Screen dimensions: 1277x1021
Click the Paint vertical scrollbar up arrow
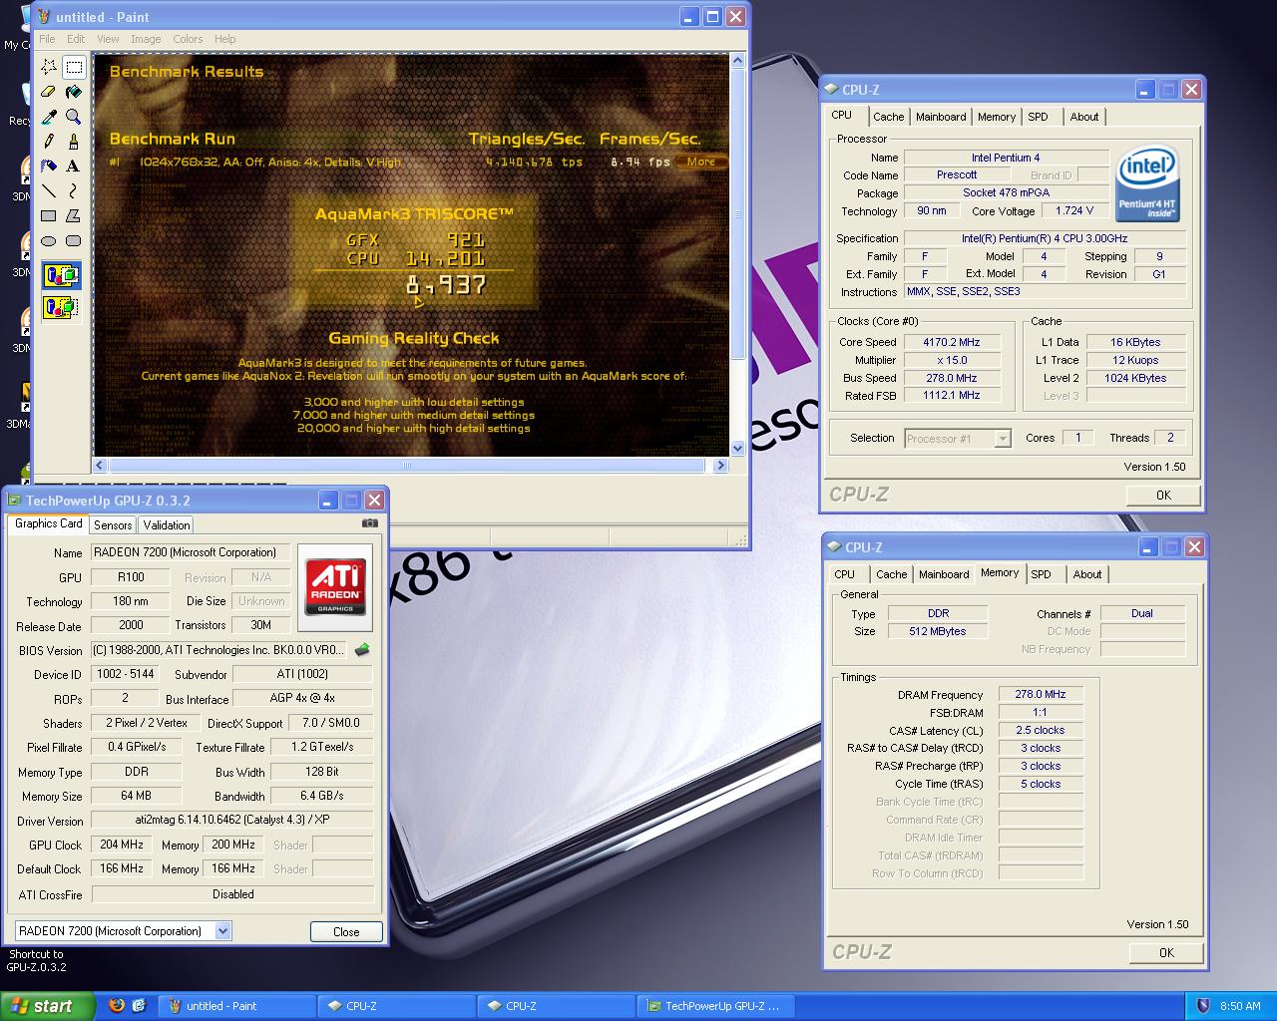tap(738, 61)
